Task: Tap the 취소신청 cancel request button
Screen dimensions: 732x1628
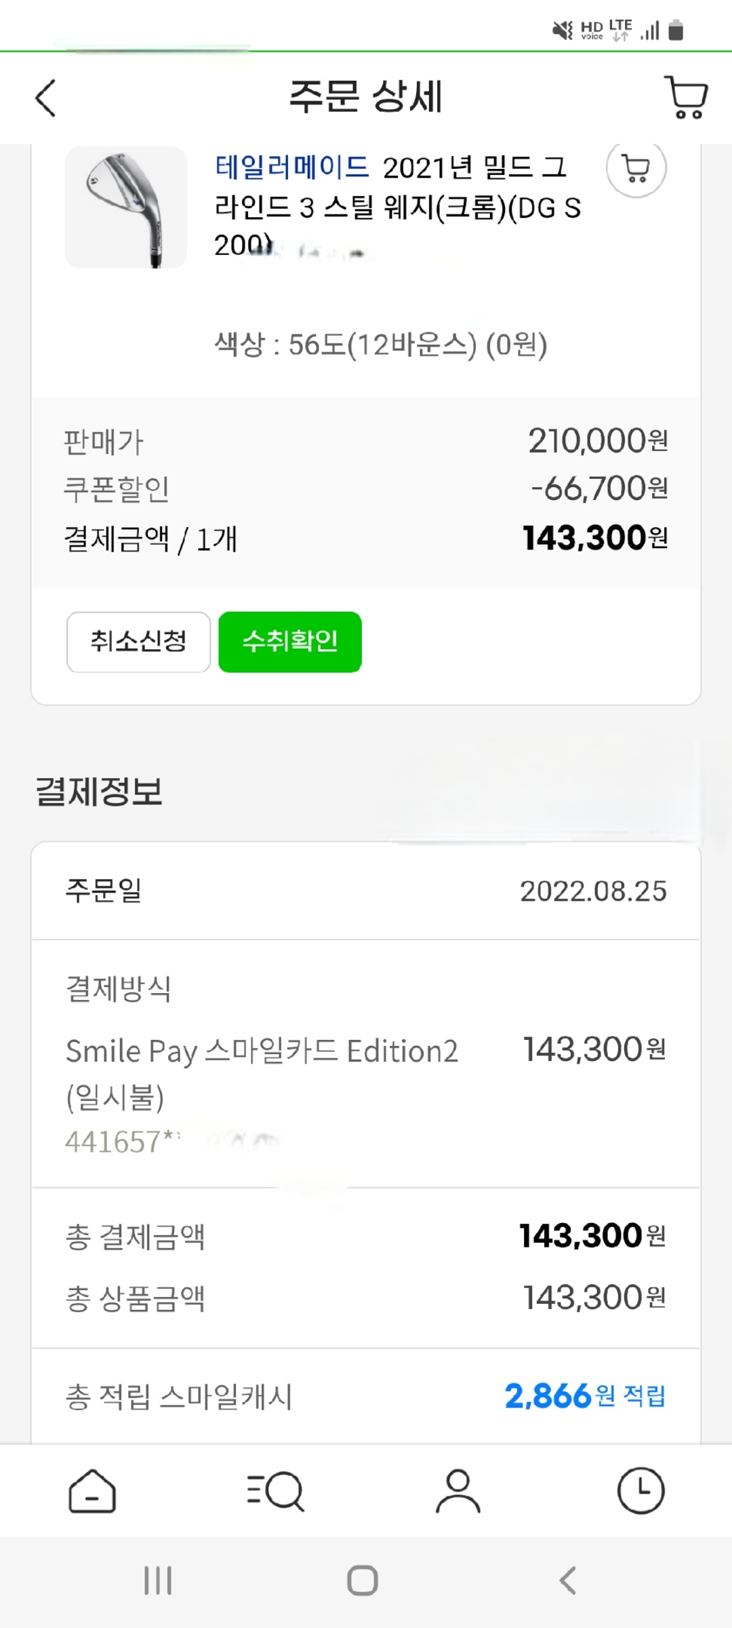Action: pyautogui.click(x=138, y=642)
